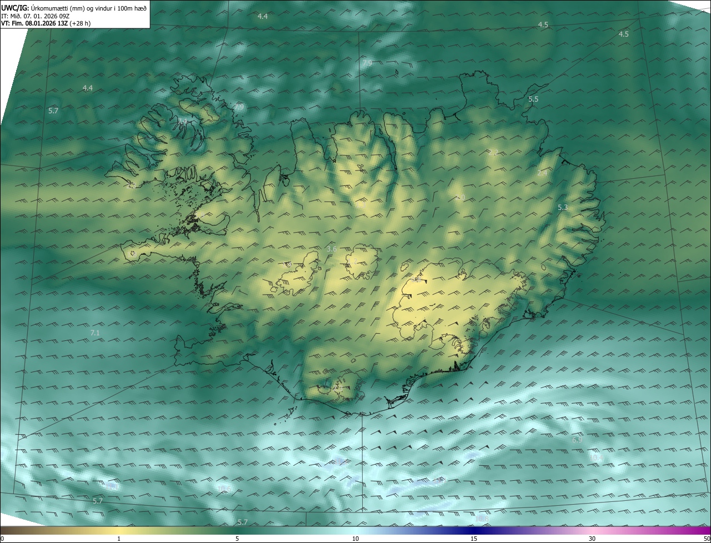Pick the dark navy color band above the 15 label
The height and width of the screenshot is (543, 711).
(x=474, y=531)
